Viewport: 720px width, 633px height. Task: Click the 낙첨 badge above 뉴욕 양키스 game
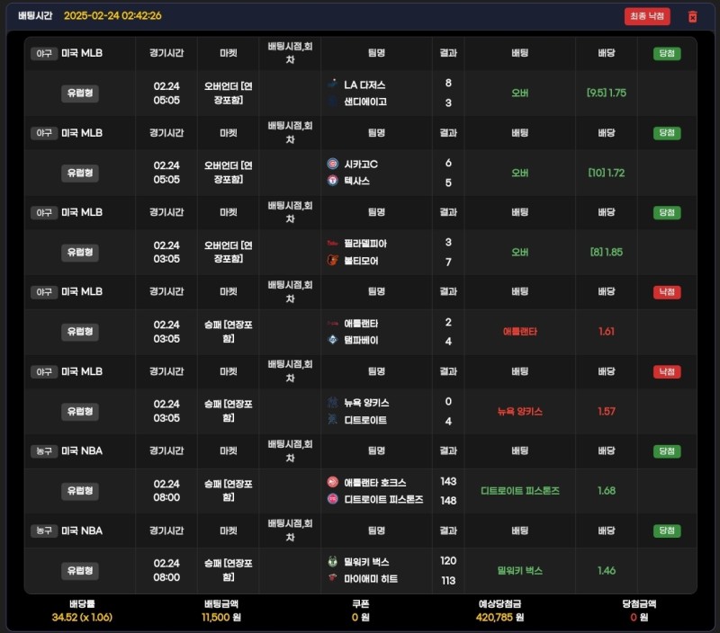pos(667,371)
